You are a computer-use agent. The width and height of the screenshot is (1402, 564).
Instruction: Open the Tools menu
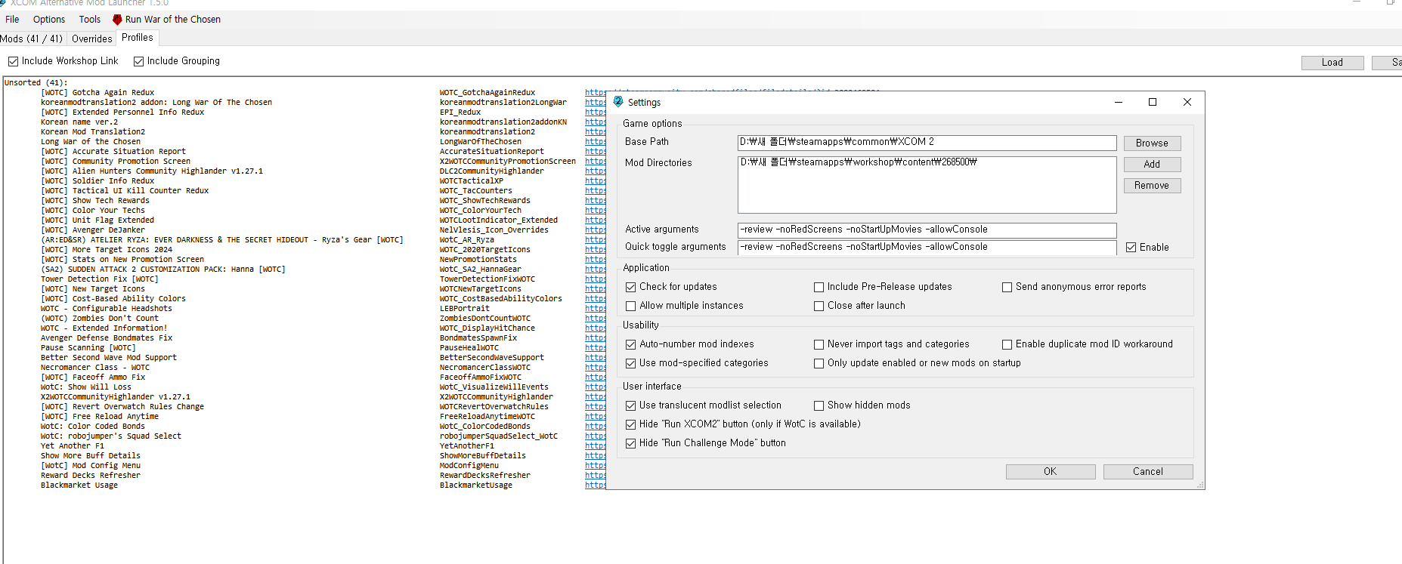pyautogui.click(x=89, y=20)
